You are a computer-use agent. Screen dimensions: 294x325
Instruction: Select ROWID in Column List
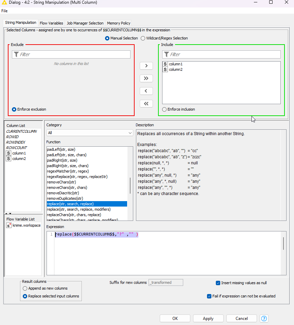(x=12, y=137)
